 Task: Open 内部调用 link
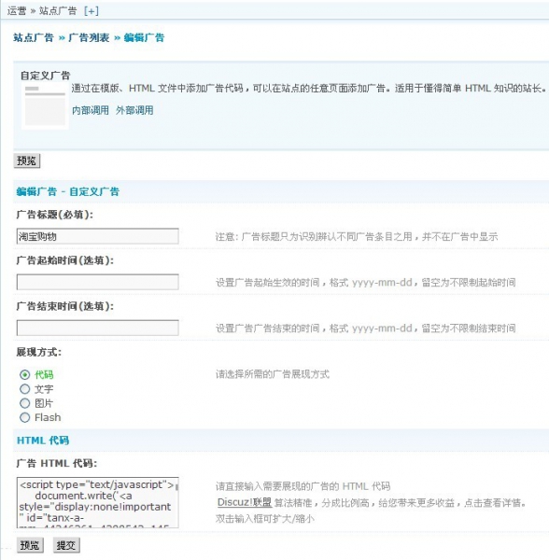click(91, 110)
